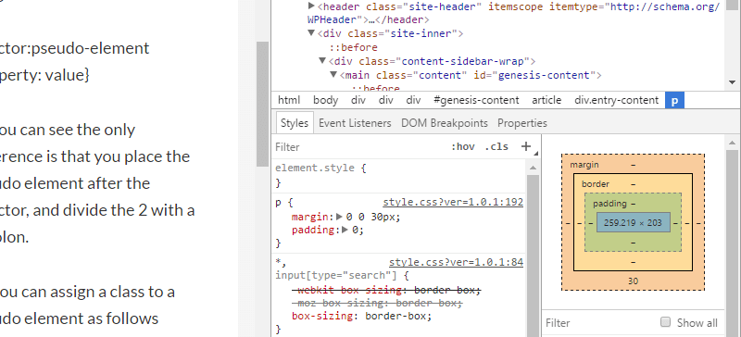Open style.css?ver=1.0.1:84 source link
The height and width of the screenshot is (337, 741).
click(x=456, y=262)
